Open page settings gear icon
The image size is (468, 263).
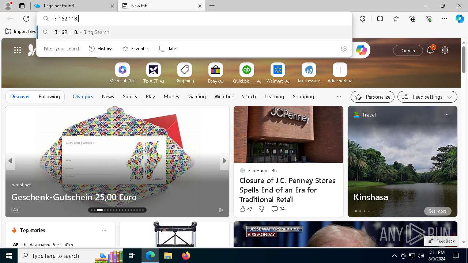[445, 50]
